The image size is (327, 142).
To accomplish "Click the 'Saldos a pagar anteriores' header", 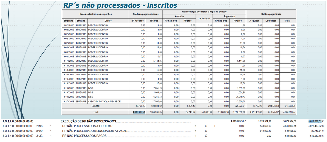I will [x=146, y=14].
